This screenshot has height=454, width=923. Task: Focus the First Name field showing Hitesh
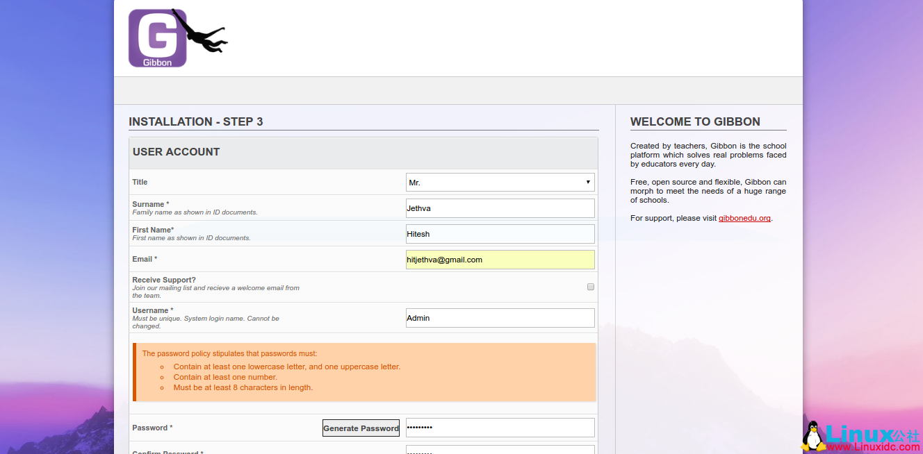point(500,234)
